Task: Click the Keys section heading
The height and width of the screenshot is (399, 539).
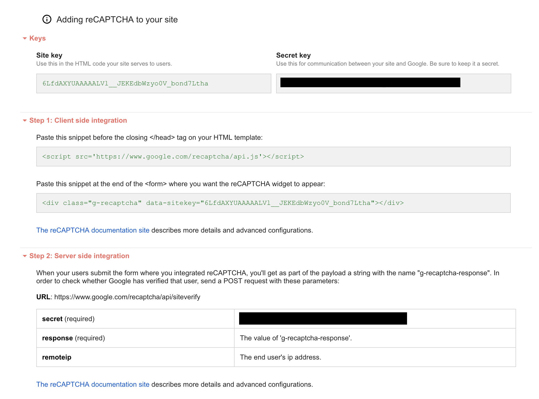Action: point(37,38)
